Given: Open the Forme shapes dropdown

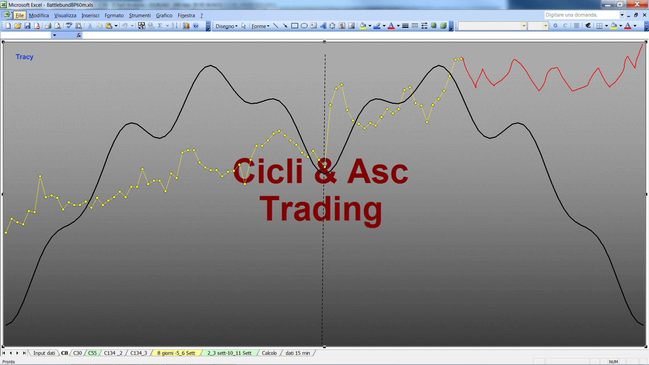Looking at the screenshot, I should click(x=260, y=26).
